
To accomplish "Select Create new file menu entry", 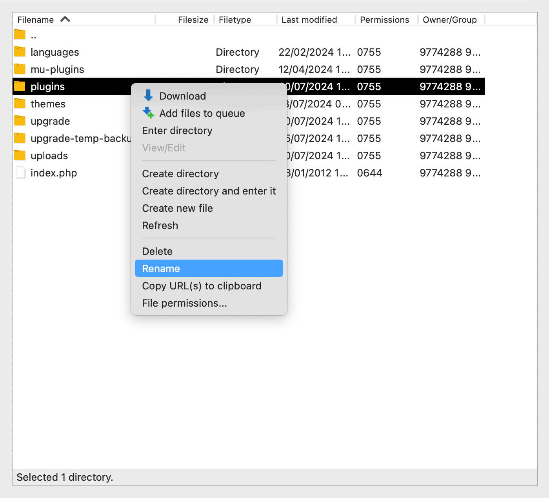I will pyautogui.click(x=209, y=208).
